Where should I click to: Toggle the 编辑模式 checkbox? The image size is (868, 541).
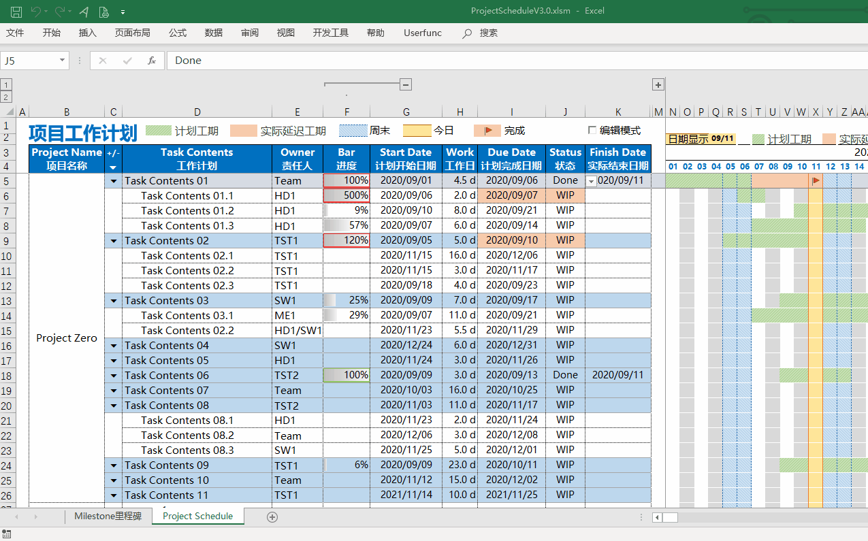coord(592,130)
